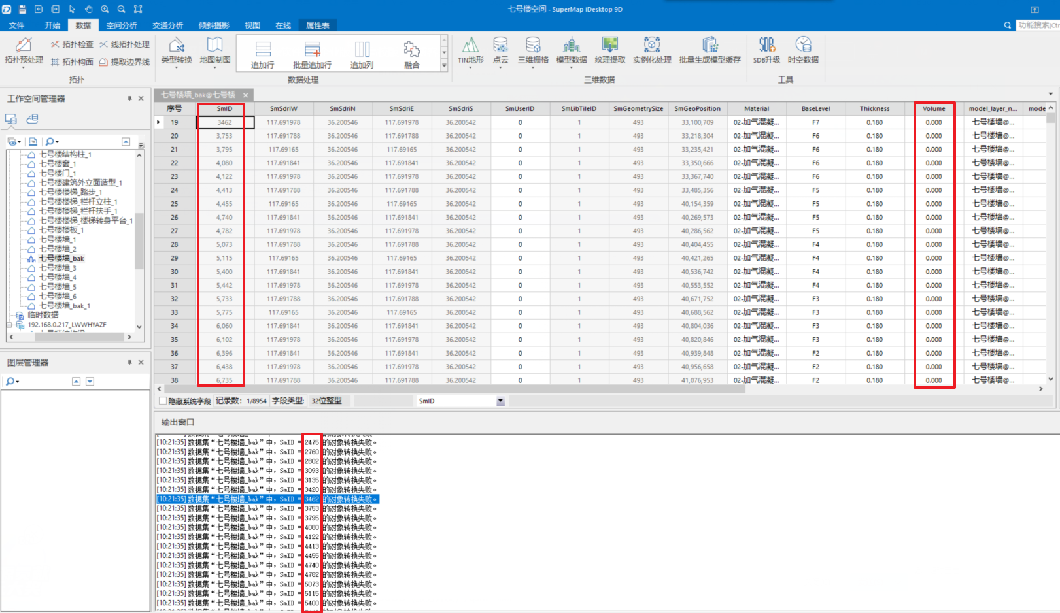Click 纹理提取 texture extraction tool
This screenshot has height=613, width=1060.
(610, 51)
